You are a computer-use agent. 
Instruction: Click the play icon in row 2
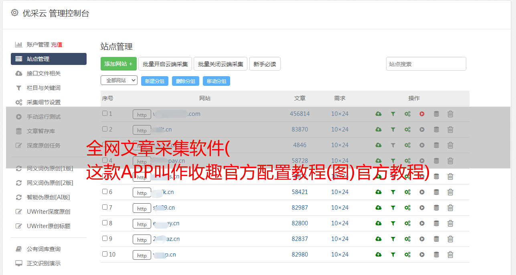pos(422,129)
